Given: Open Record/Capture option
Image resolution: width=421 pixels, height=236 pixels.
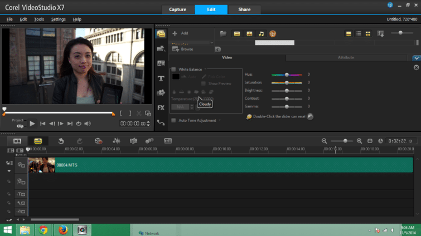Looking at the screenshot, I should (x=98, y=141).
